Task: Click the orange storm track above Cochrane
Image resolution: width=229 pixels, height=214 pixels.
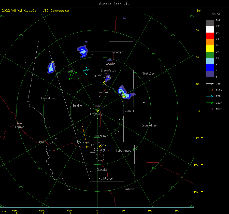Action: (x=85, y=135)
